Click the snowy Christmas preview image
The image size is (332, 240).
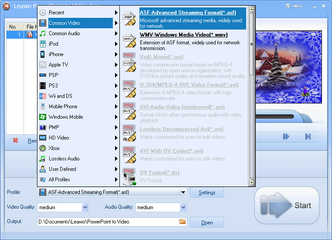288,67
